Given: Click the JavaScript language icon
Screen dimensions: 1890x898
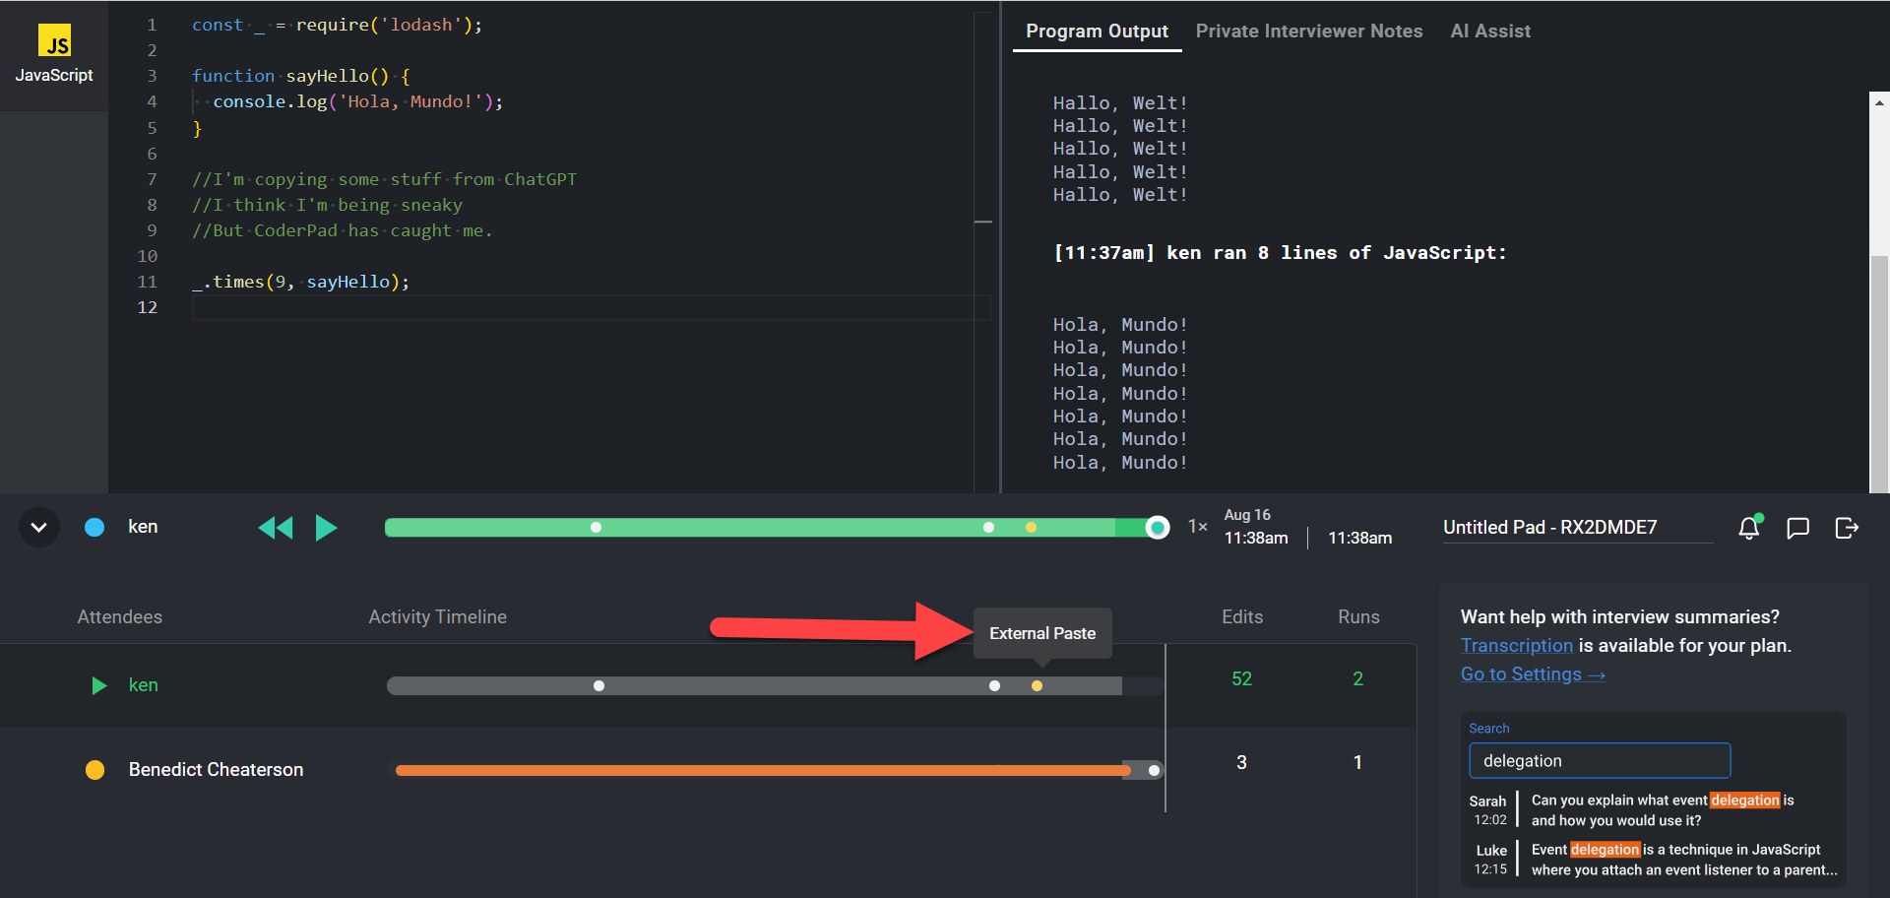Looking at the screenshot, I should point(54,41).
